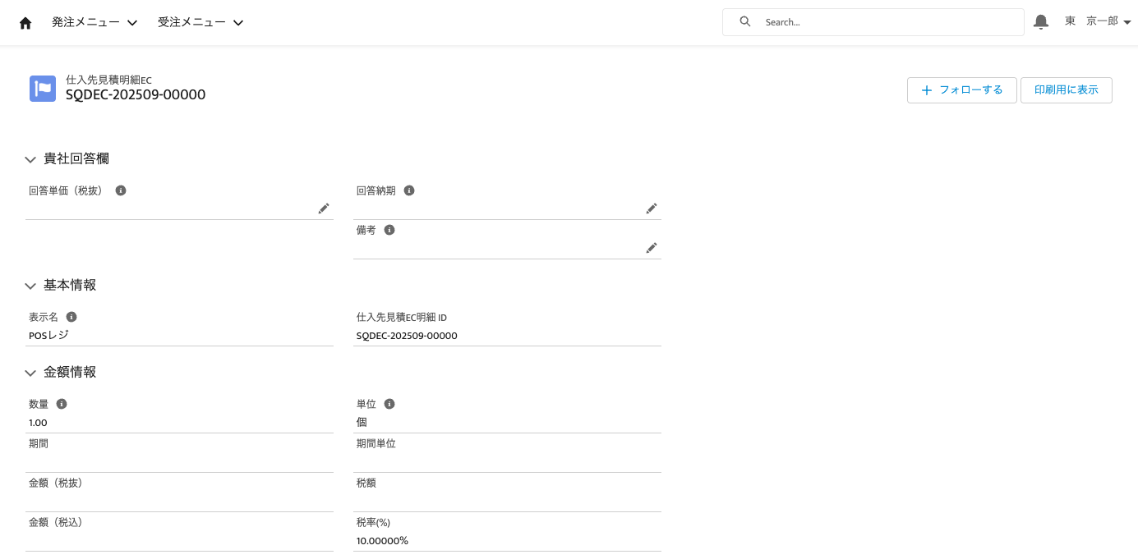Show info tooltip for 表示名
This screenshot has height=559, width=1138.
(x=71, y=317)
